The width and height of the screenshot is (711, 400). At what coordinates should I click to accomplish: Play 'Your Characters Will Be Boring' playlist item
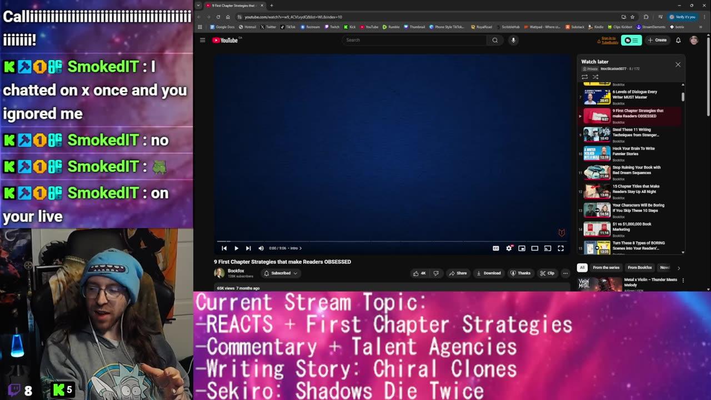[630, 210]
